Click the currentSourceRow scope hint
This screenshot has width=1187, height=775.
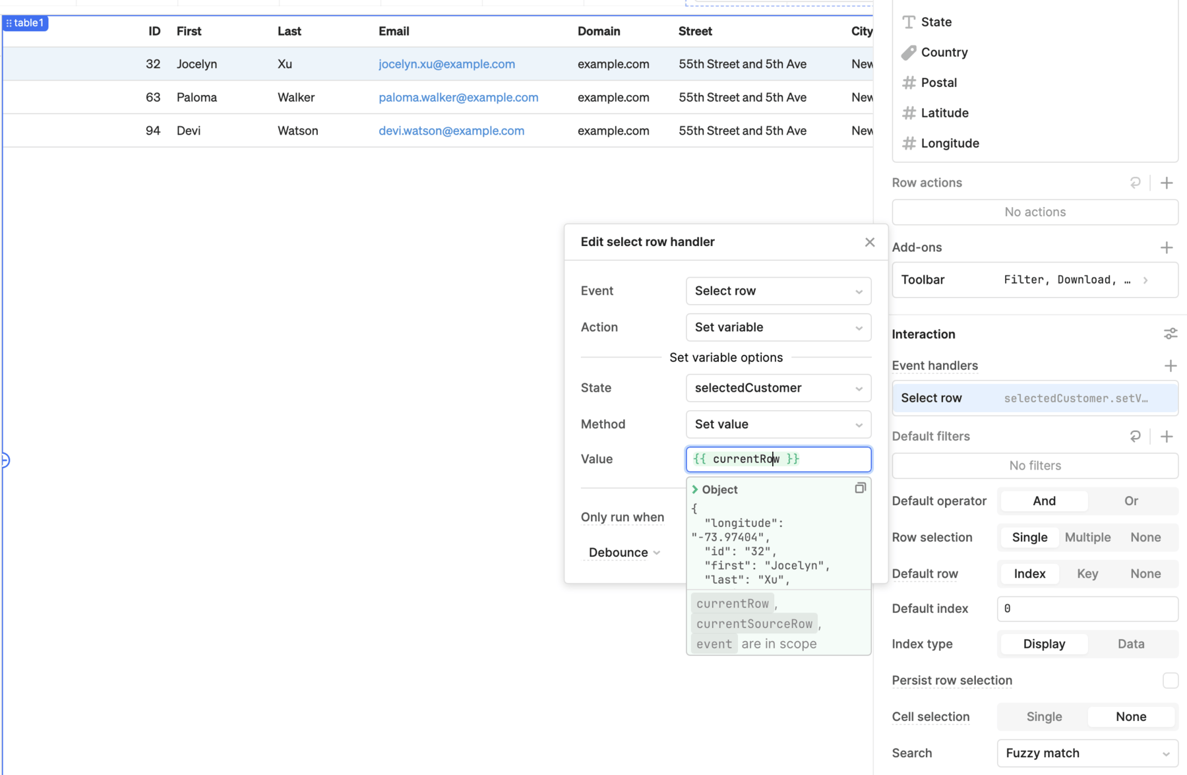754,624
